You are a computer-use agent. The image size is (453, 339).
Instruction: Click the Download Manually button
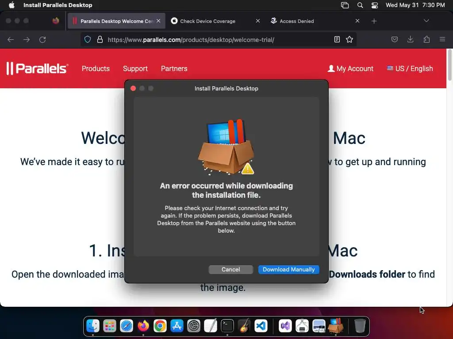pos(288,270)
